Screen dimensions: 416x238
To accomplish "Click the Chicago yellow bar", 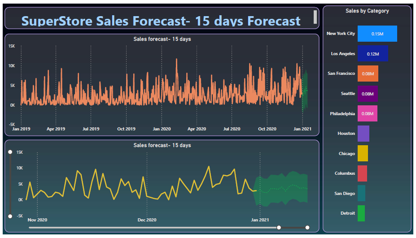I will 363,153.
